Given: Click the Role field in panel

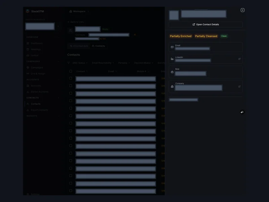Looking at the screenshot, I should tap(205, 72).
